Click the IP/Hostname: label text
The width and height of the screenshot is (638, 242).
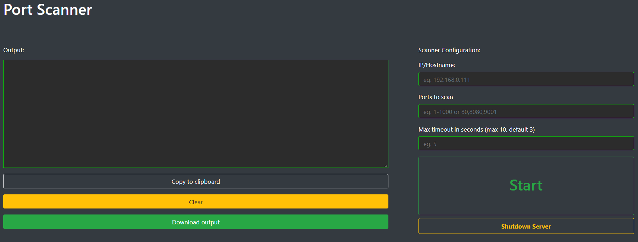(x=437, y=65)
